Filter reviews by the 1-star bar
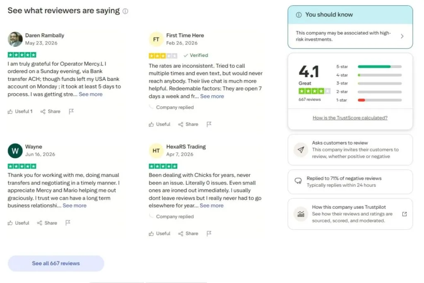 (x=380, y=100)
